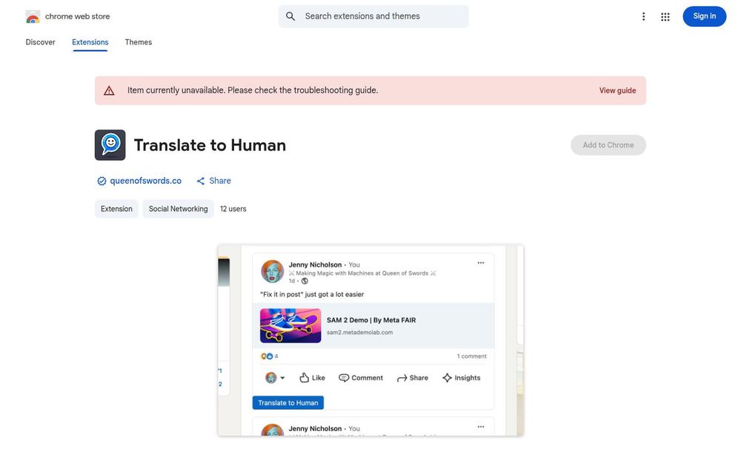The height and width of the screenshot is (463, 741).
Task: Click 'Item currently unavailable' banner message
Action: pyautogui.click(x=253, y=90)
